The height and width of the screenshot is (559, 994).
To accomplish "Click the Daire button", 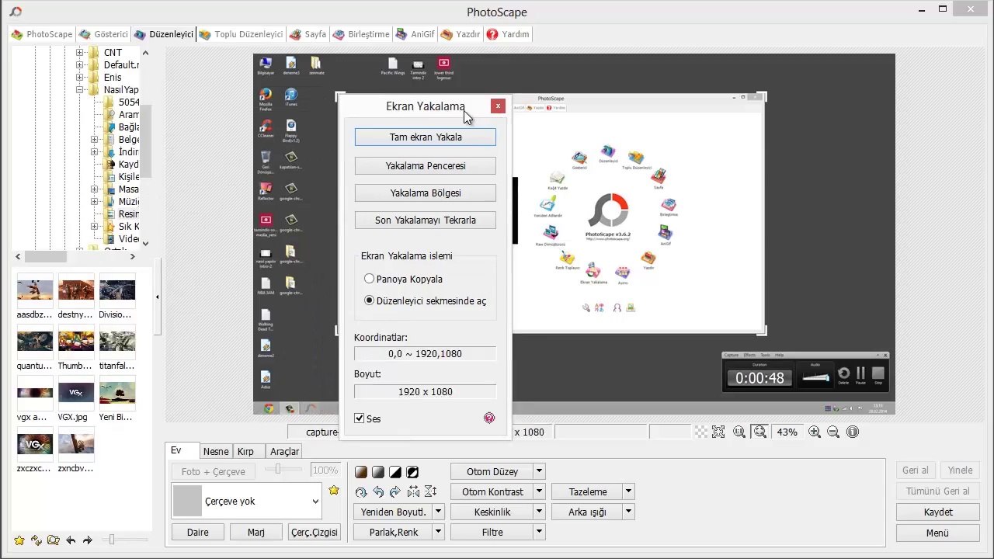I will pos(198,532).
